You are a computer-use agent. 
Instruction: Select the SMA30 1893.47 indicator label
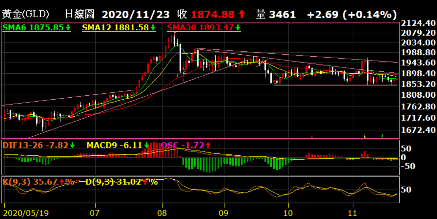[x=200, y=28]
